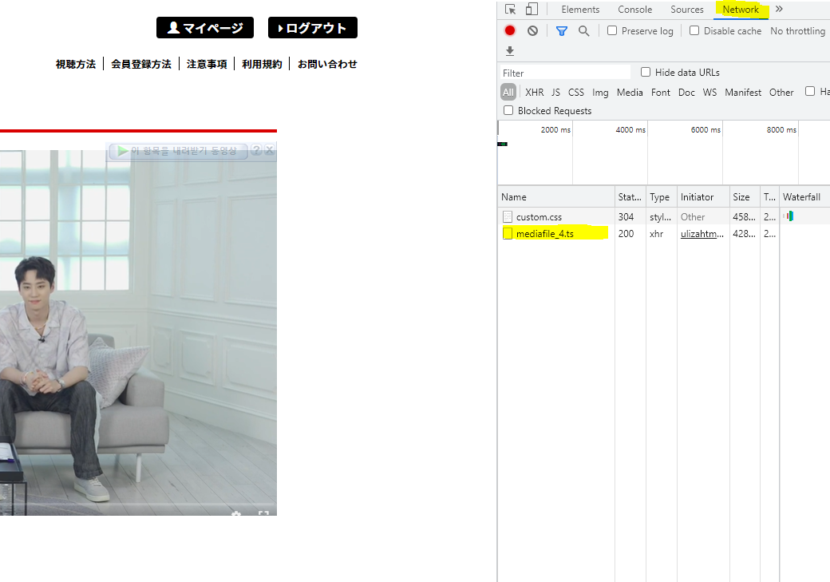Toggle the filter funnel icon
The width and height of the screenshot is (830, 582).
coord(562,31)
